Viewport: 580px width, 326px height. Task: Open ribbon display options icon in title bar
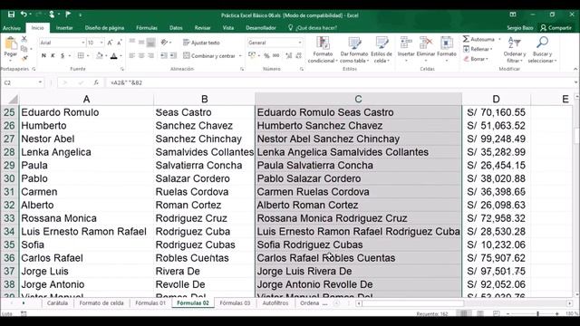(513, 14)
